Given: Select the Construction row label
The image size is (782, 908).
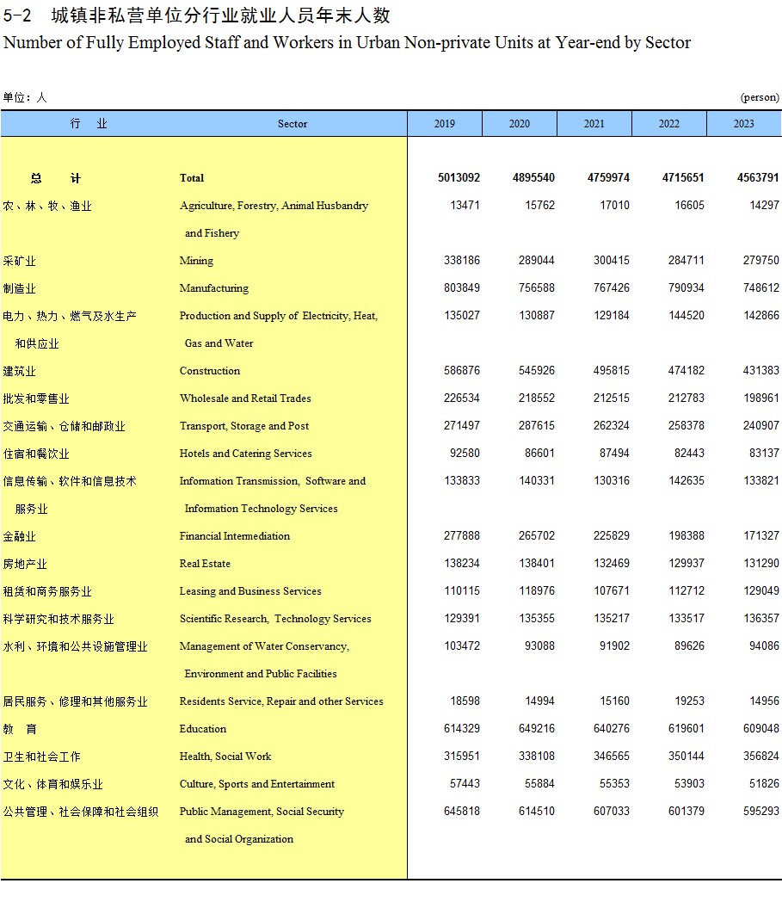Looking at the screenshot, I should (210, 371).
